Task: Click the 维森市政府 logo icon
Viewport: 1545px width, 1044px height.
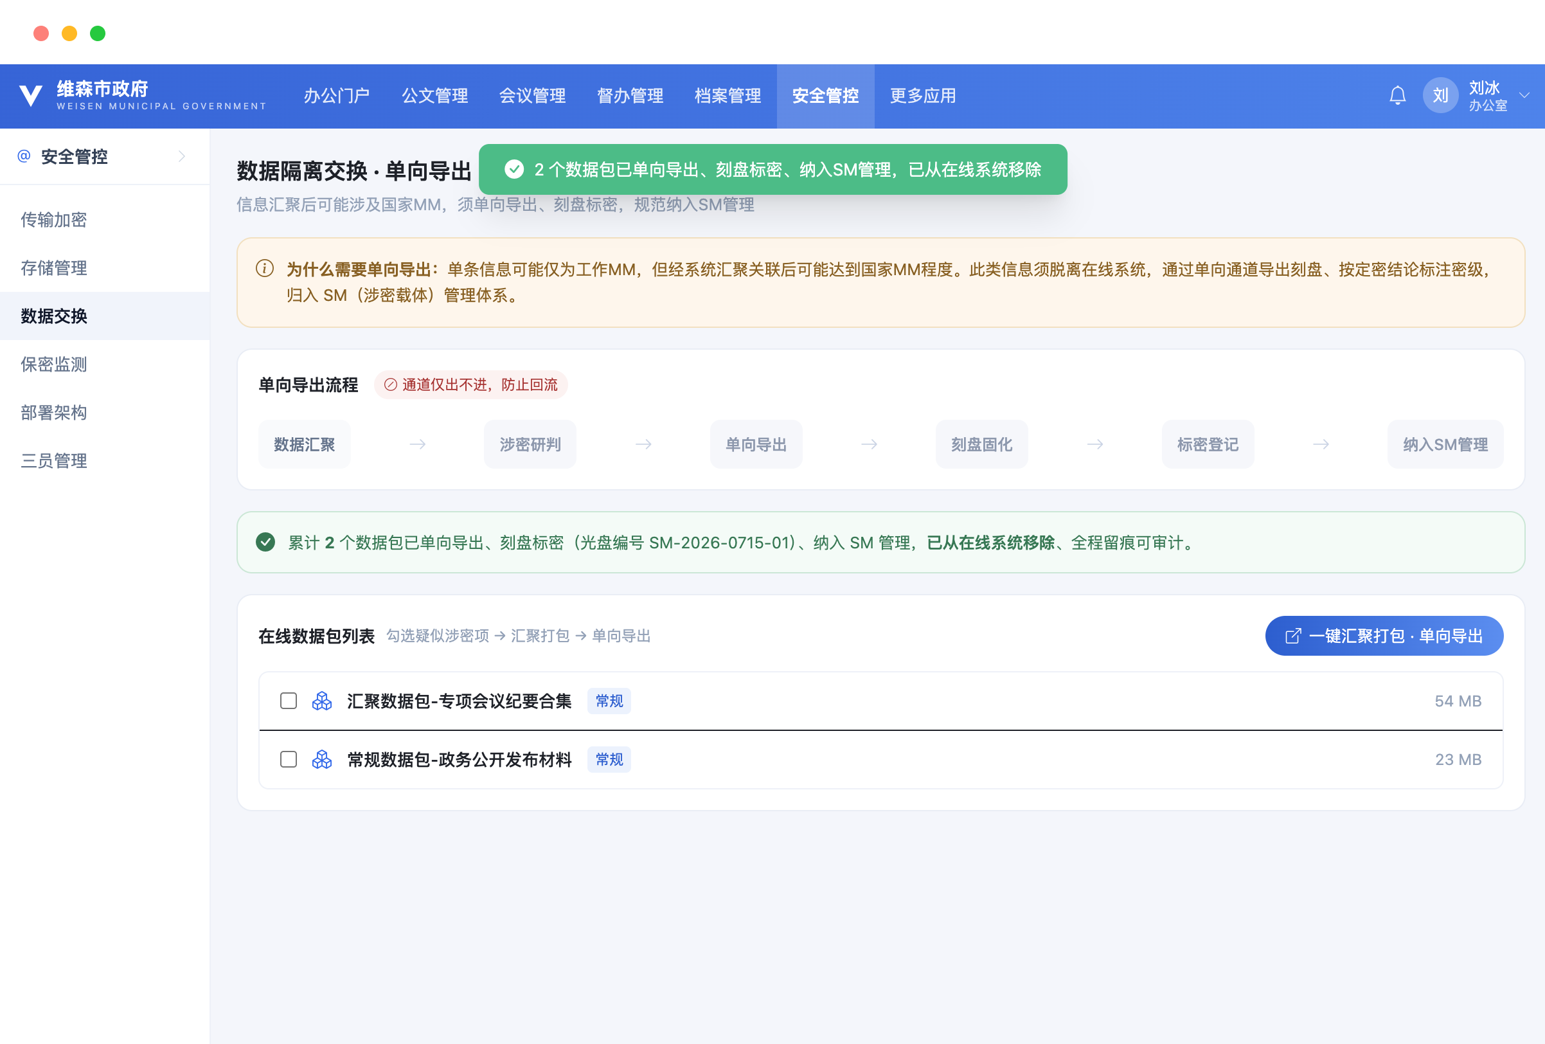Action: 31,96
